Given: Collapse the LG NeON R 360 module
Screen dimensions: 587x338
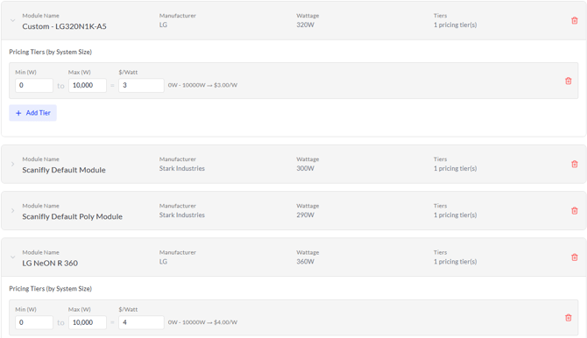Looking at the screenshot, I should coord(13,257).
